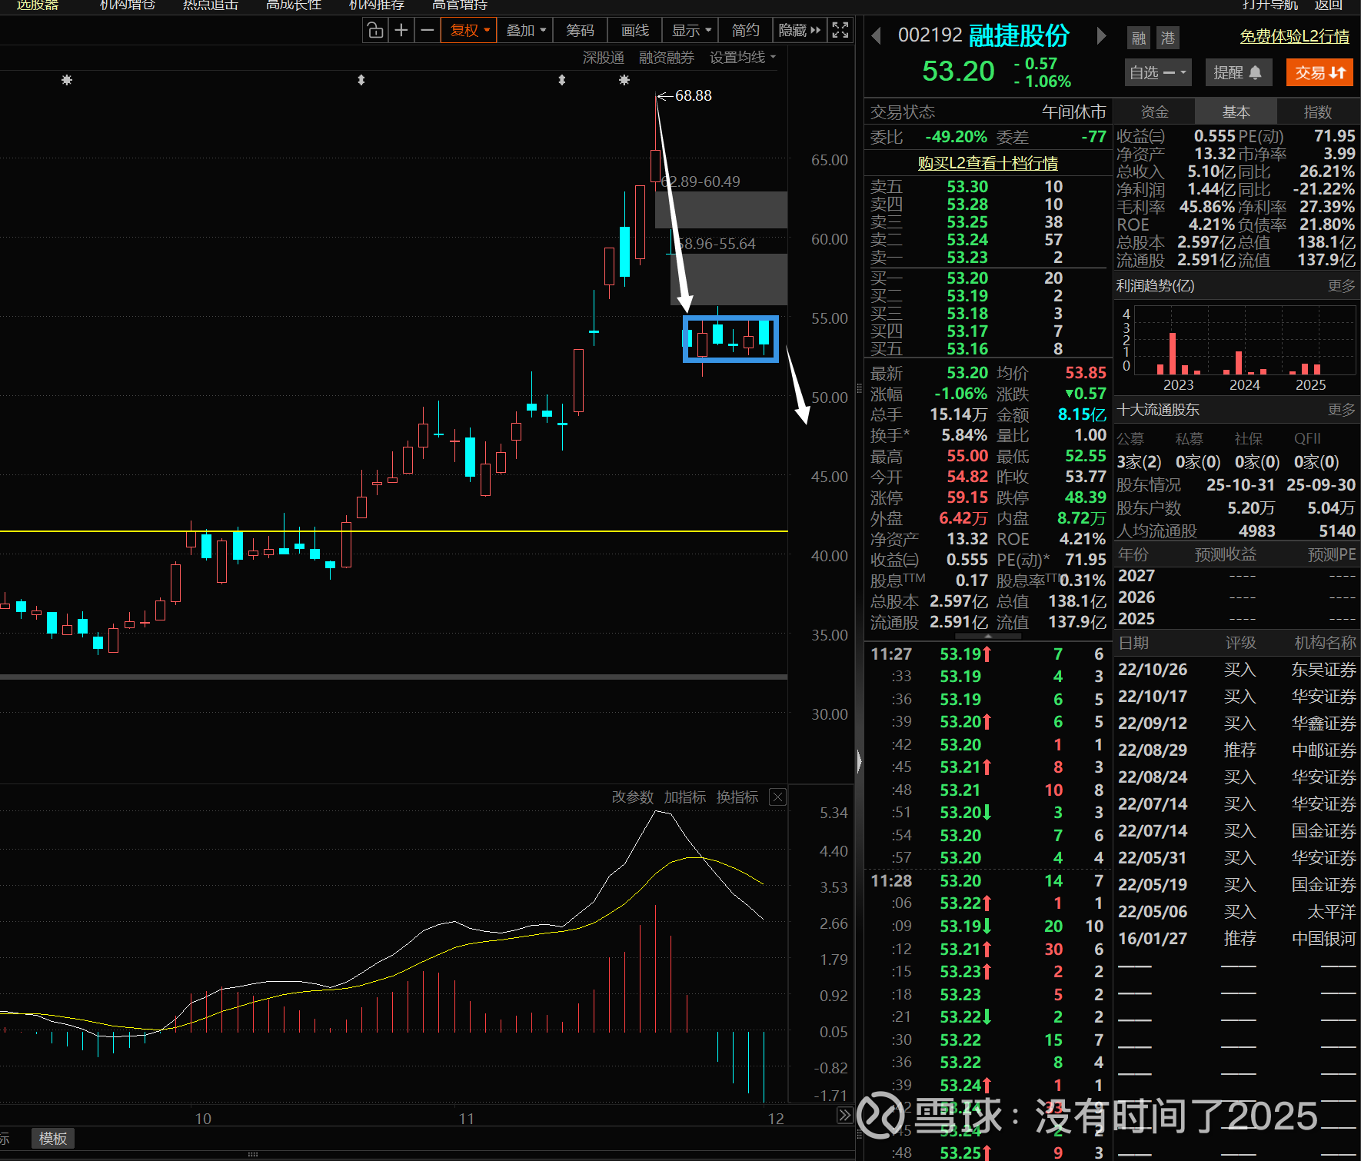1361x1161 pixels.
Task: Click the double-arrow at chart bottom right
Action: [x=844, y=1115]
